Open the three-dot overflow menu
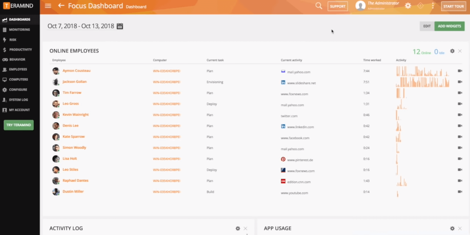 pos(432,6)
